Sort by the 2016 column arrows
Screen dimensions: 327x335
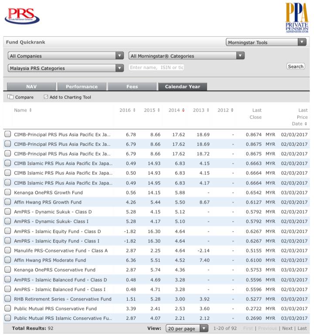point(134,110)
